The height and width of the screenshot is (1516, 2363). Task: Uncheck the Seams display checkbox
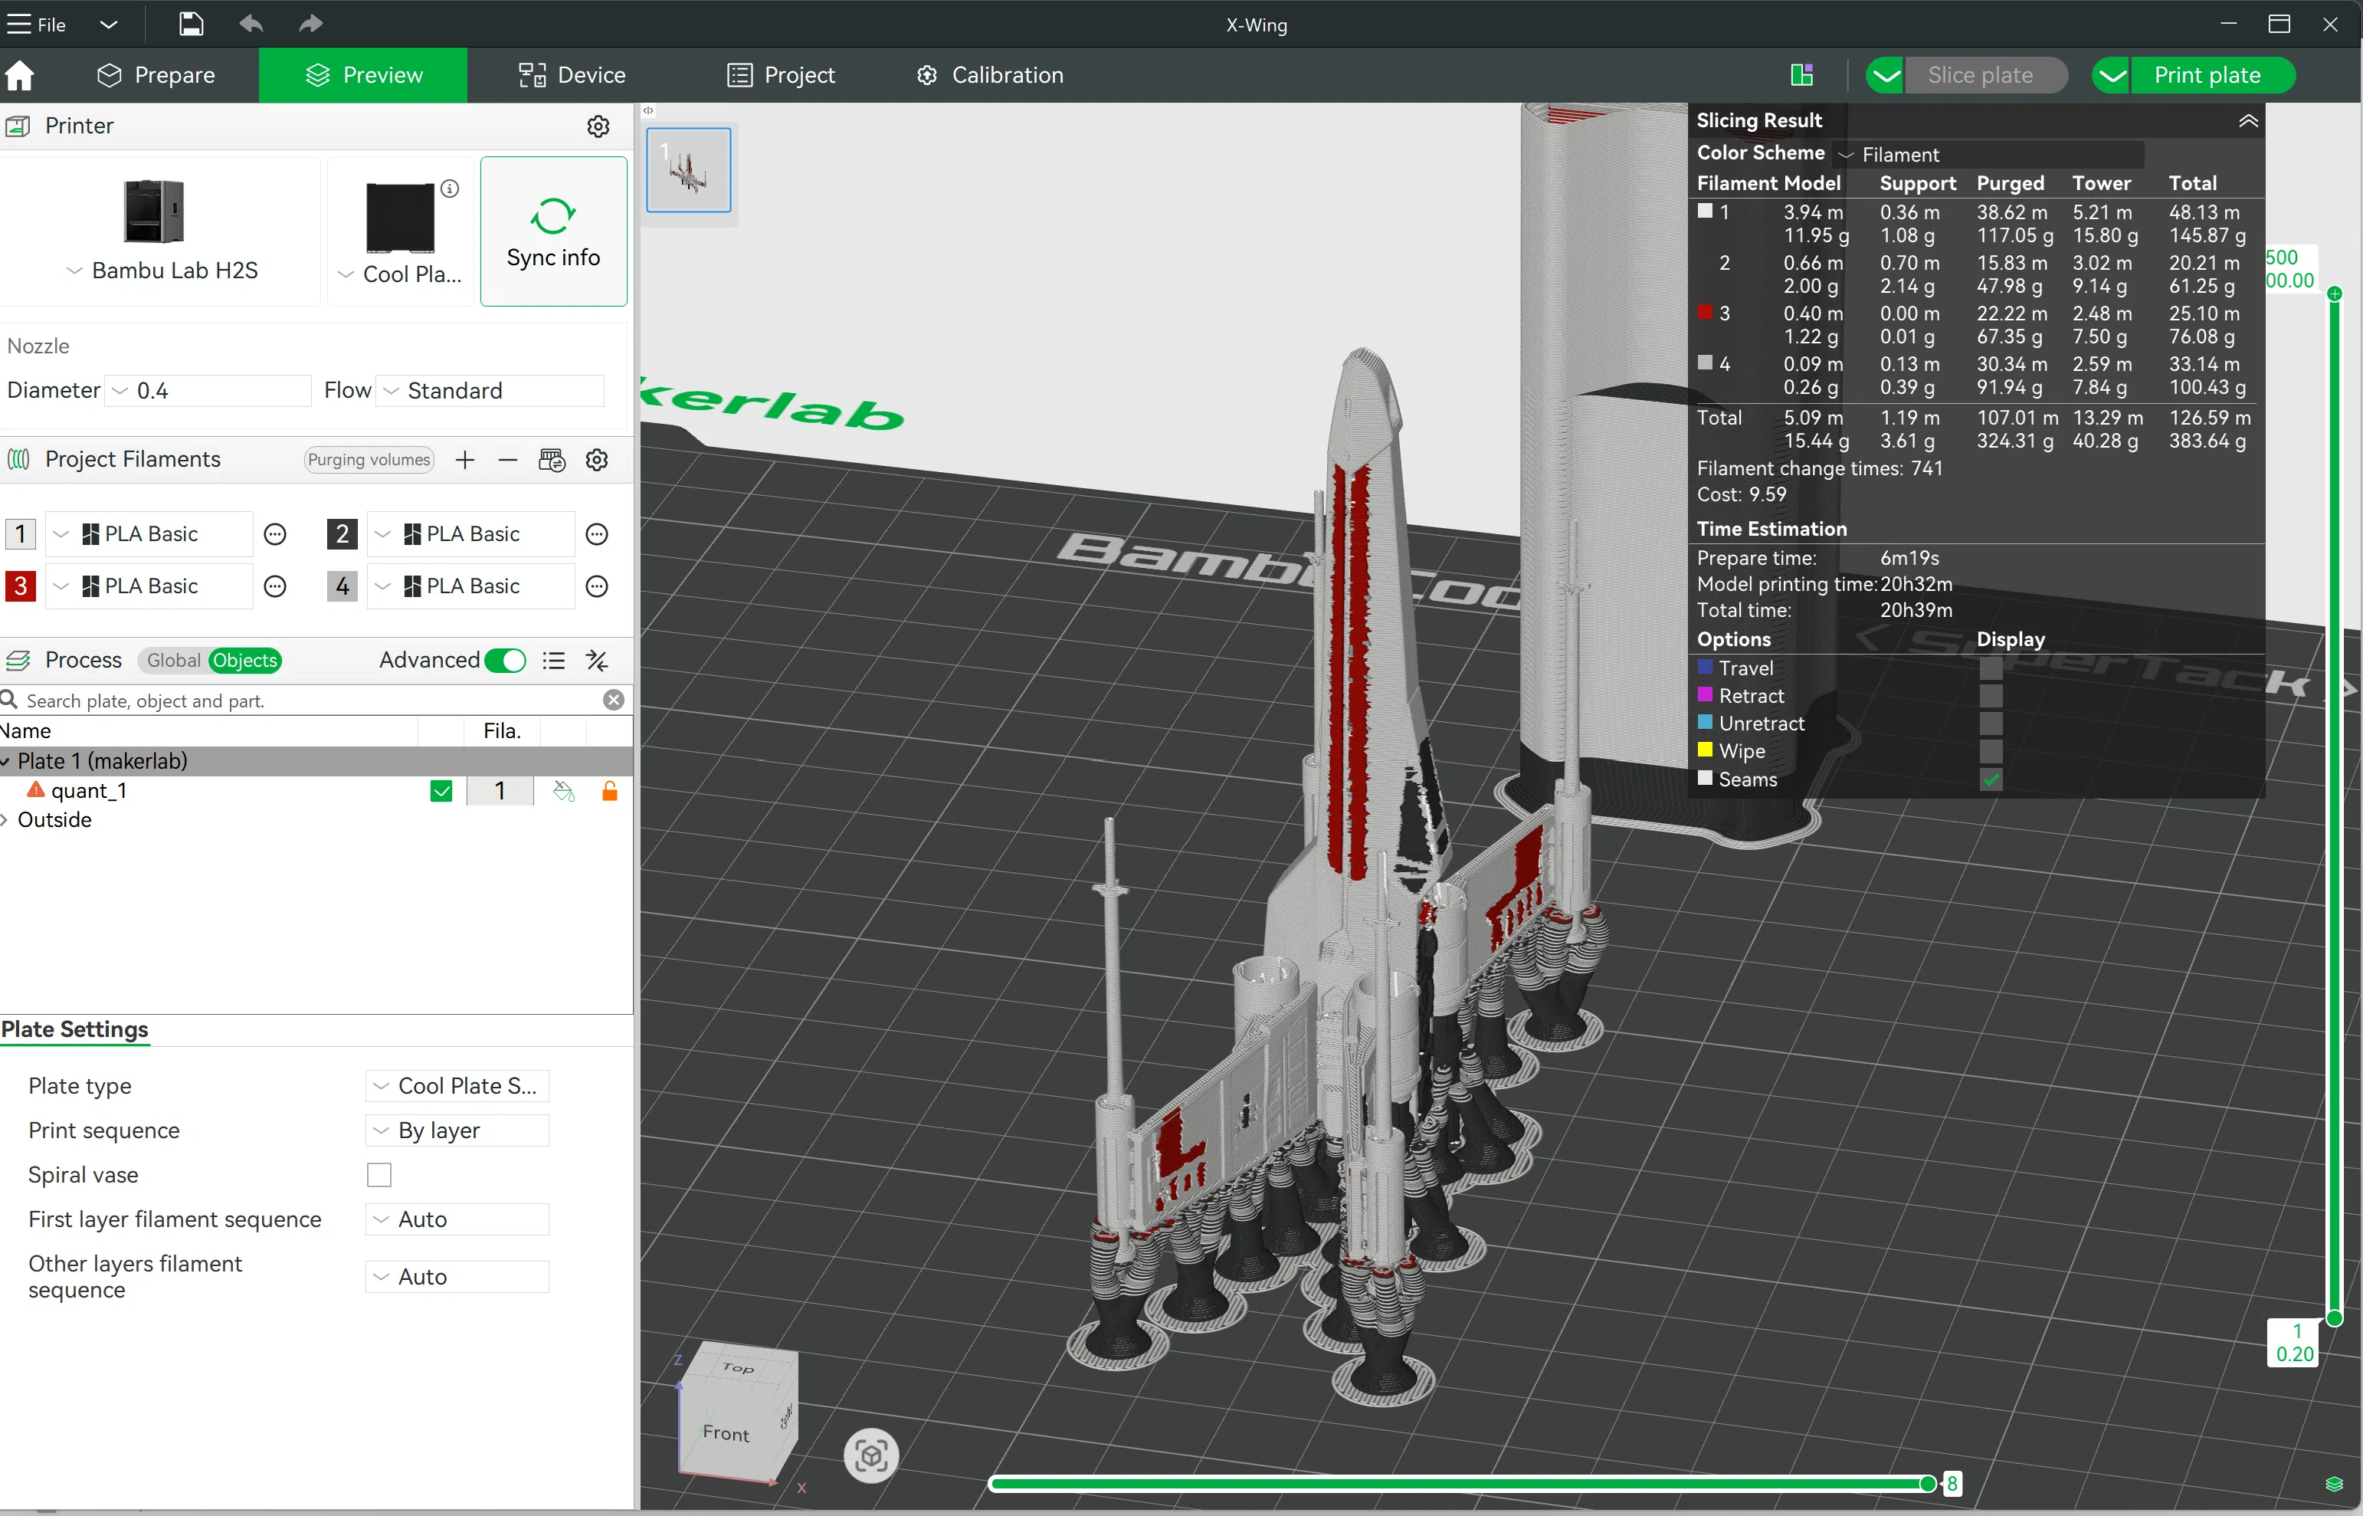click(1990, 779)
